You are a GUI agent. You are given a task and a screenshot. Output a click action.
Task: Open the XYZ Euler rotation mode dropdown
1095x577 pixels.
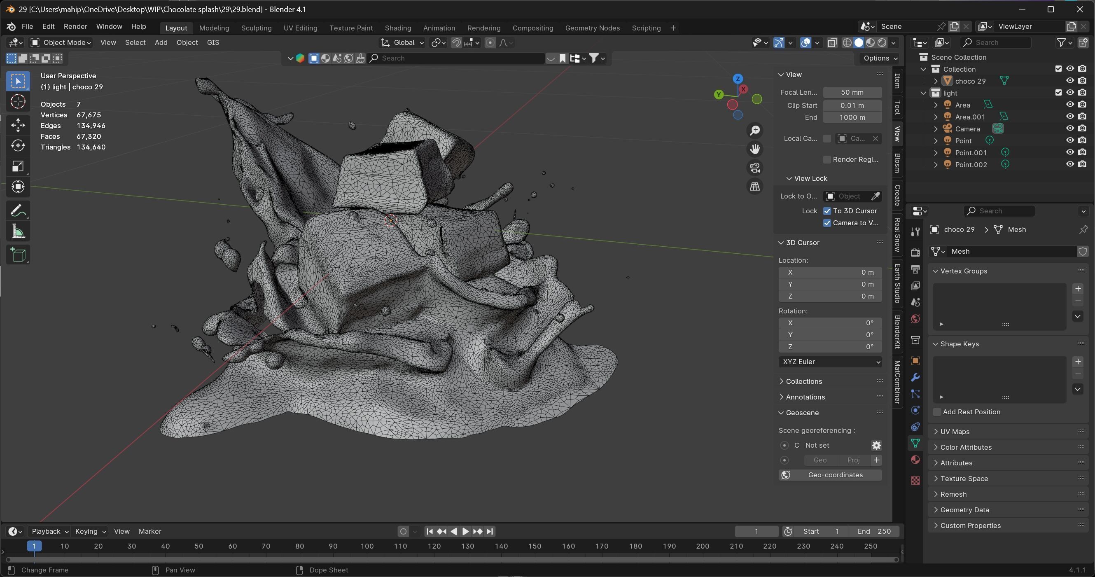click(830, 362)
